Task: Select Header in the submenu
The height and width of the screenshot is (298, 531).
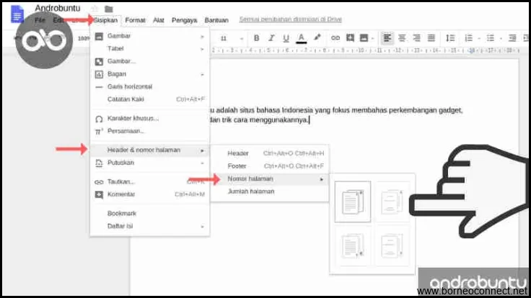Action: pyautogui.click(x=270, y=153)
